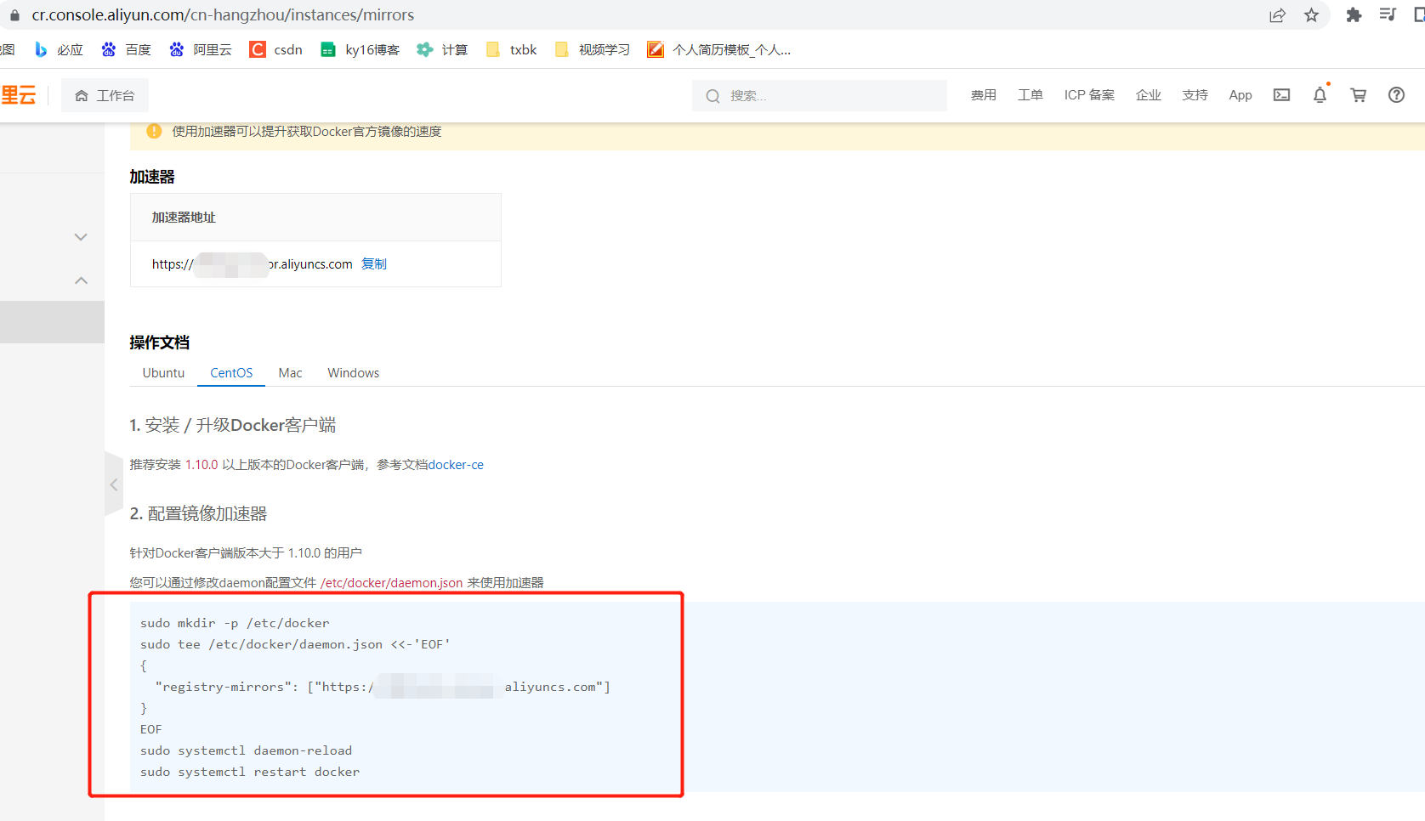Viewport: 1425px width, 821px height.
Task: Open the ICP 备案 menu
Action: [1089, 95]
